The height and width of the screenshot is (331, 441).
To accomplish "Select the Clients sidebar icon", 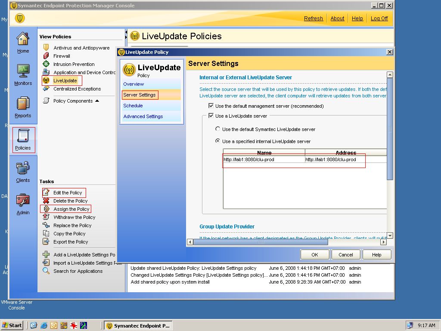I will click(23, 171).
